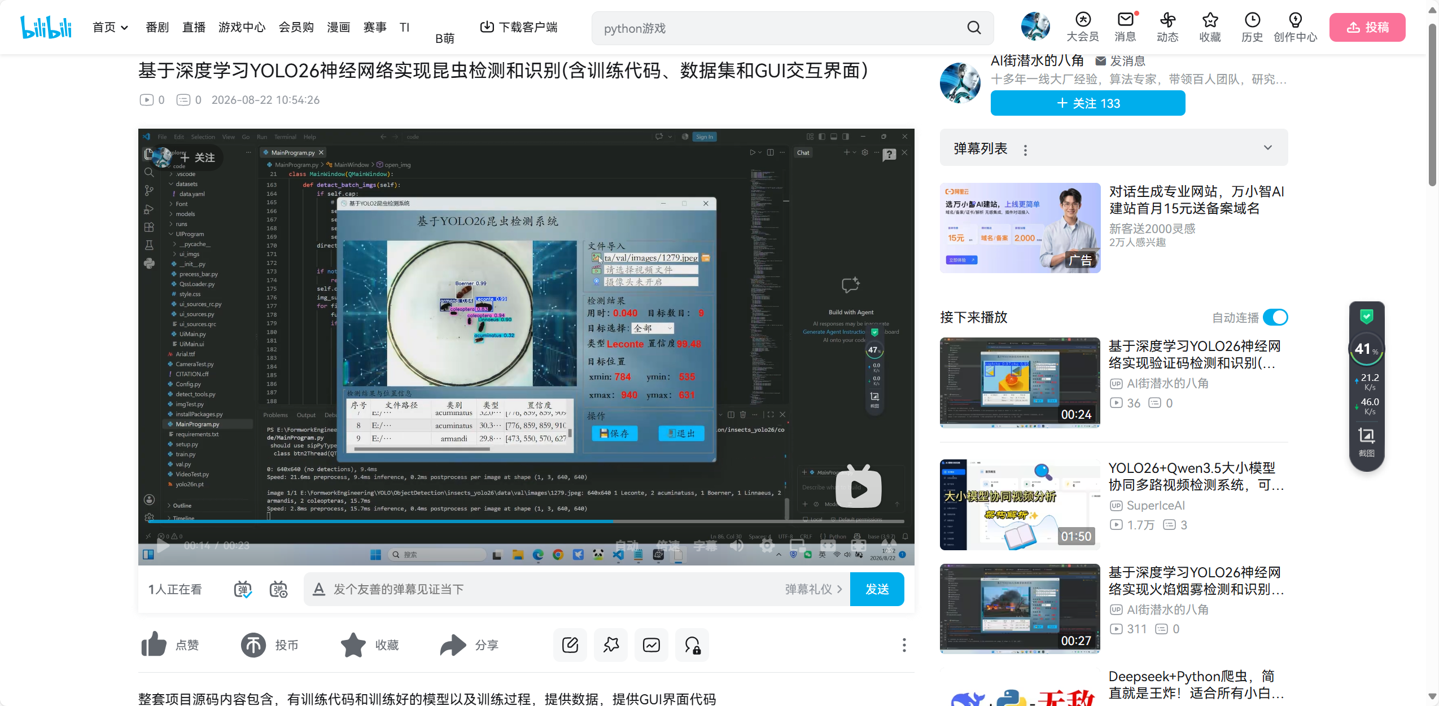Send danmaku with the 发送 button
The width and height of the screenshot is (1439, 706).
point(877,589)
